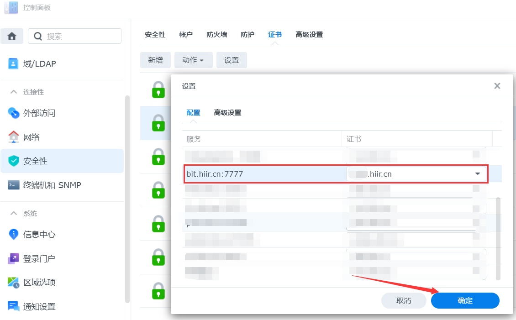516x320 pixels.
Task: Click the 新增 add button
Action: pos(155,60)
